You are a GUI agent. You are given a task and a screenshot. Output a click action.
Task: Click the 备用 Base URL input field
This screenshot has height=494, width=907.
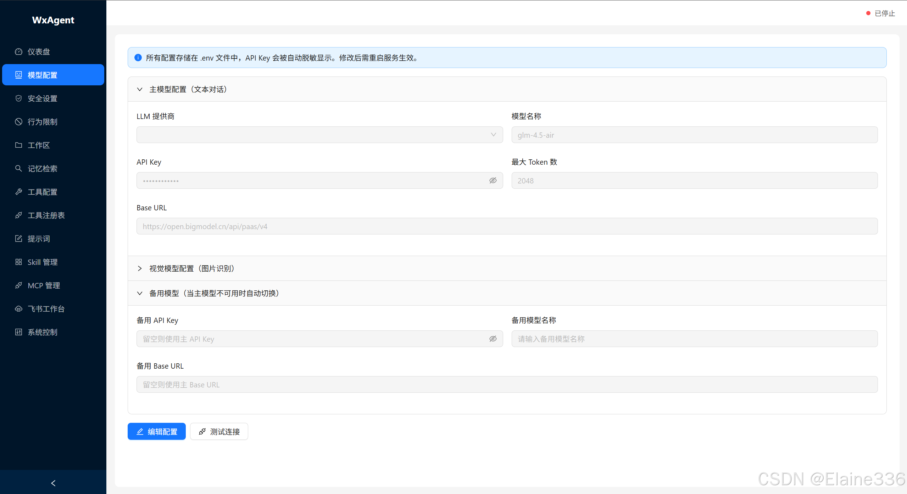[507, 385]
